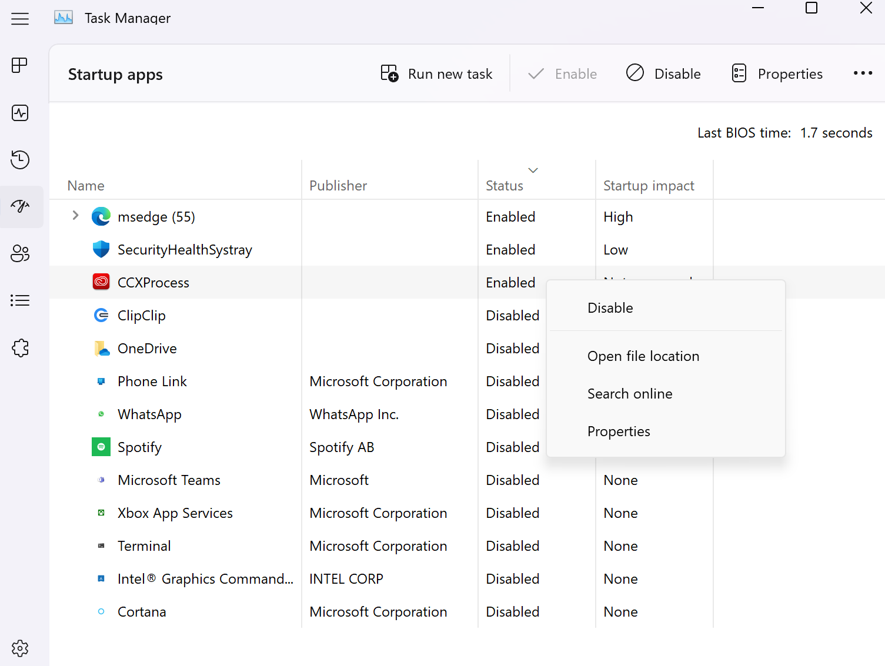Select the WhatsApp row name

click(149, 414)
